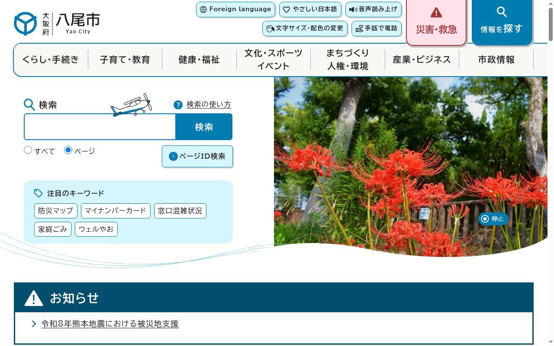Choose the 家庭ごみ keyword tag
This screenshot has width=554, height=346.
click(53, 229)
